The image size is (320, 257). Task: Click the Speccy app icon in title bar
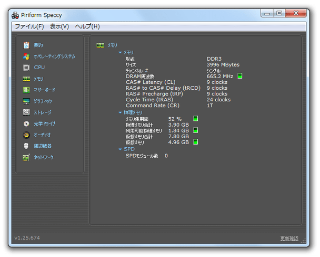point(15,15)
